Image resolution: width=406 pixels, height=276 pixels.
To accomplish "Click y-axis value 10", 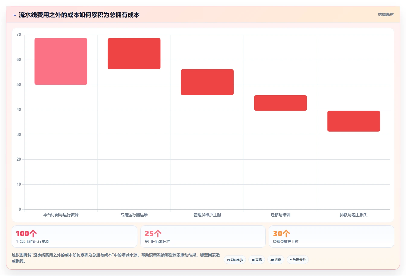I will tap(19, 184).
